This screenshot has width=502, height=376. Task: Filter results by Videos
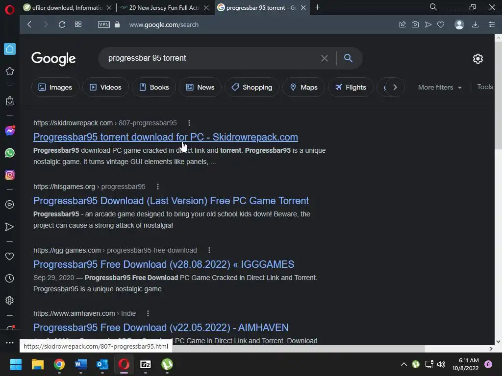[x=105, y=87]
